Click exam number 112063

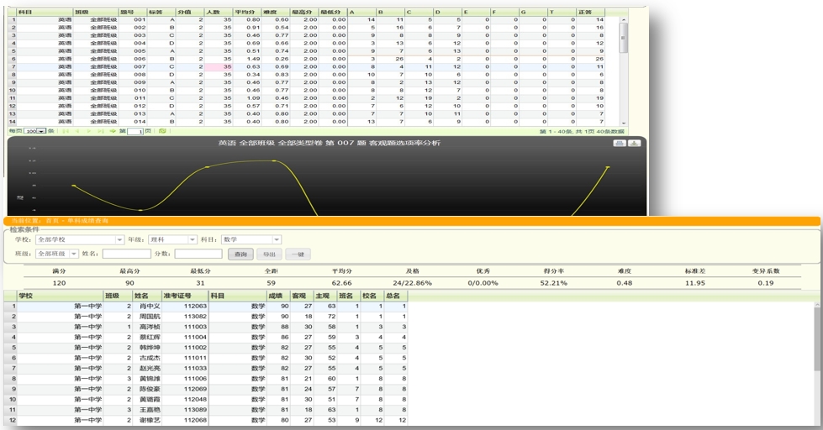[x=195, y=307]
